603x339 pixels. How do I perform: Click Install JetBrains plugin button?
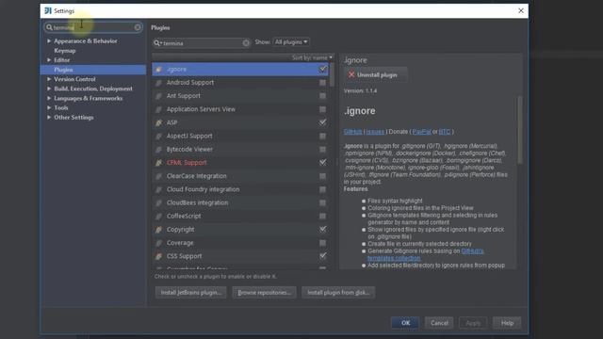click(190, 293)
